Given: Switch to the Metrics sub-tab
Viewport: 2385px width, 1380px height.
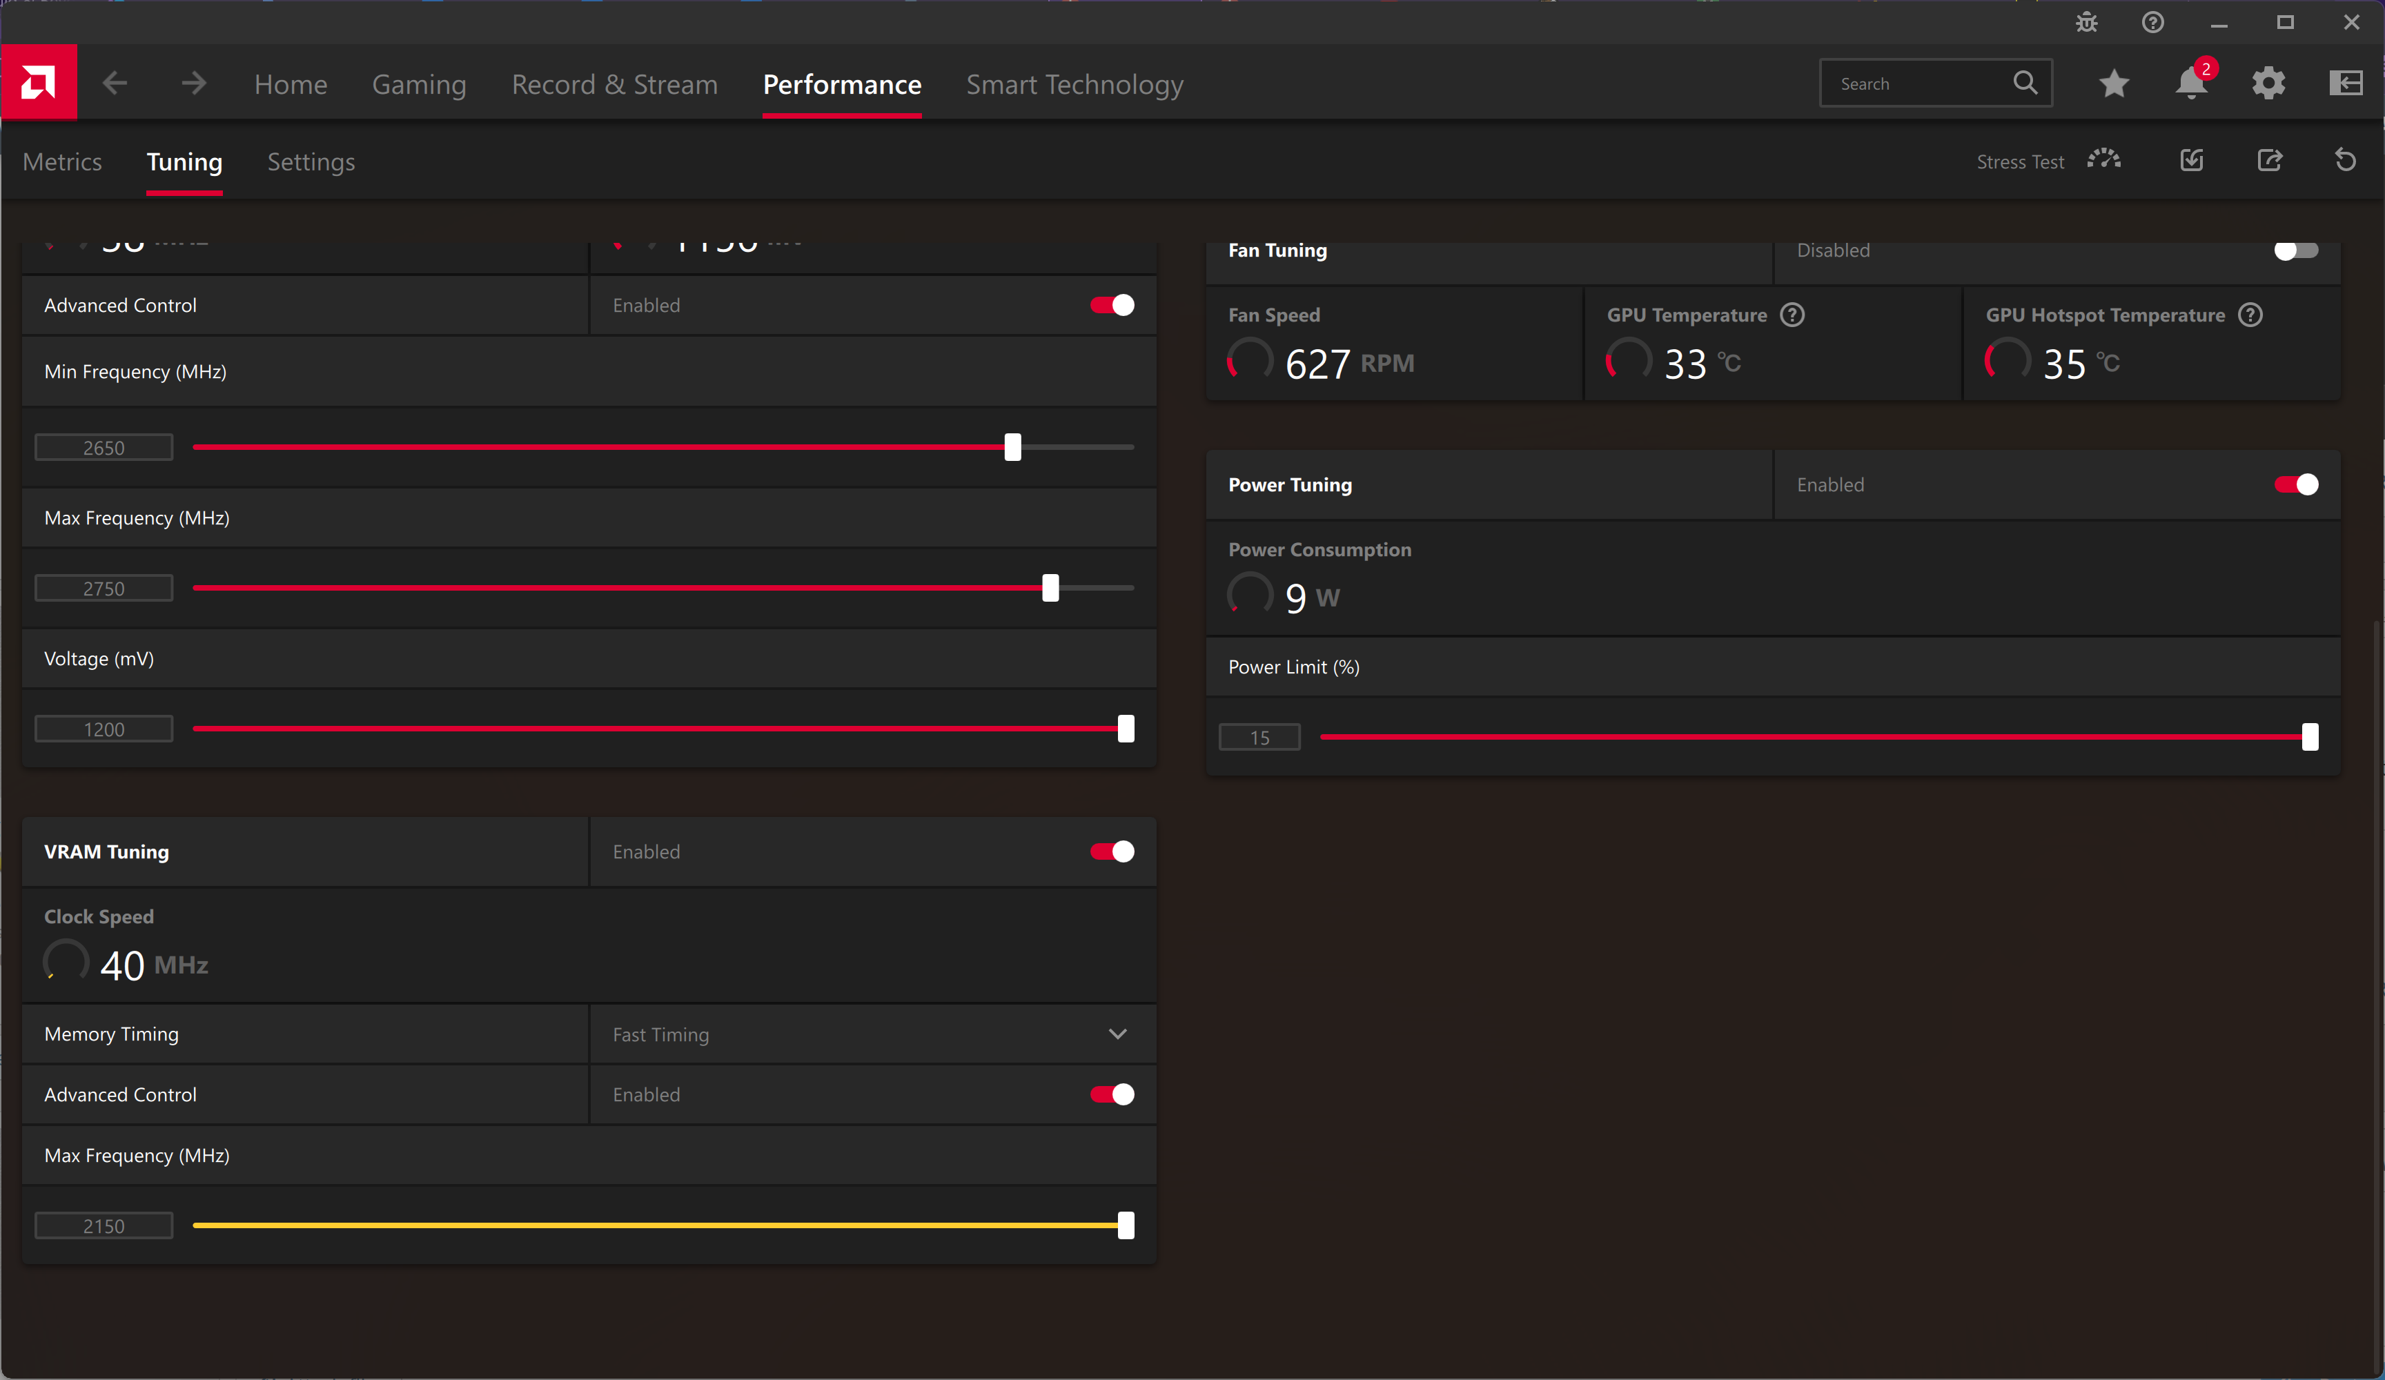Looking at the screenshot, I should click(61, 162).
